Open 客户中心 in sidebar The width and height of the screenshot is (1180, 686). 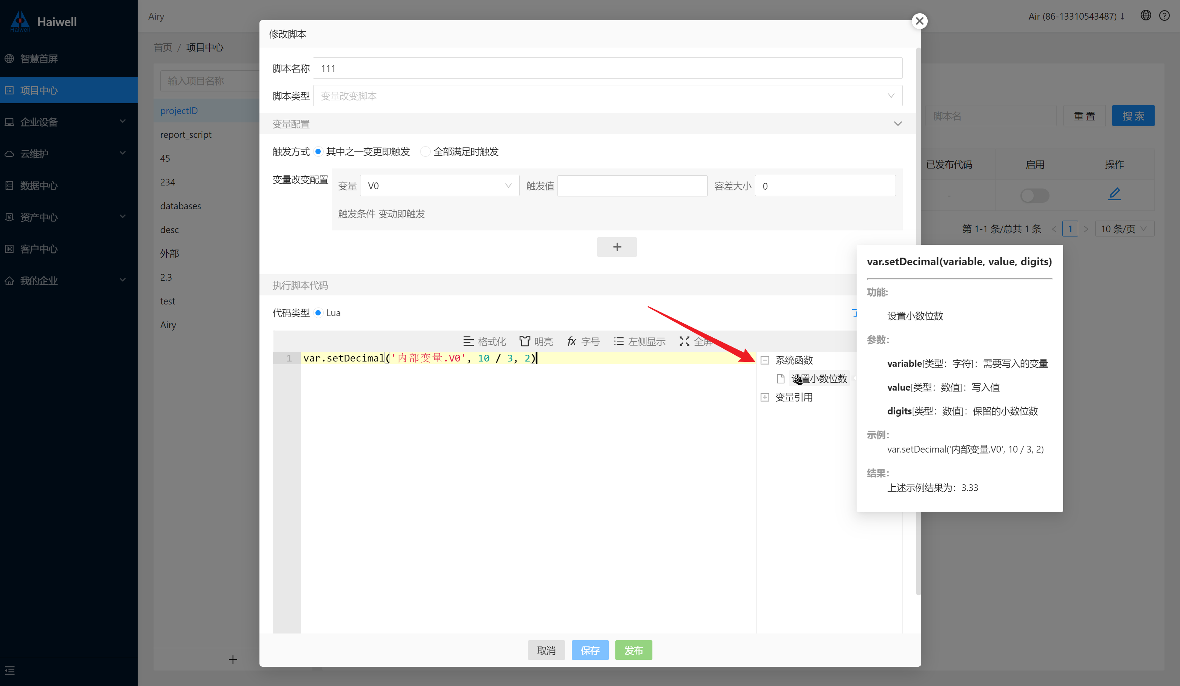tap(69, 249)
